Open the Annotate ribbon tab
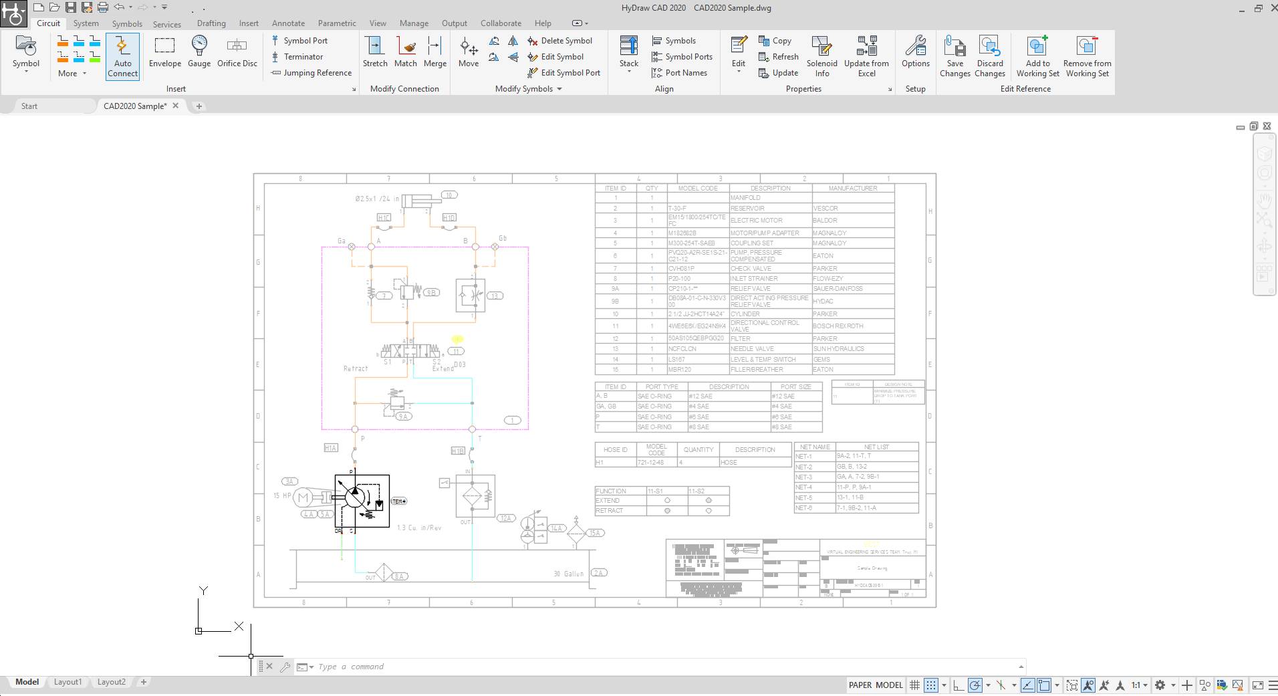The width and height of the screenshot is (1278, 696). point(288,23)
